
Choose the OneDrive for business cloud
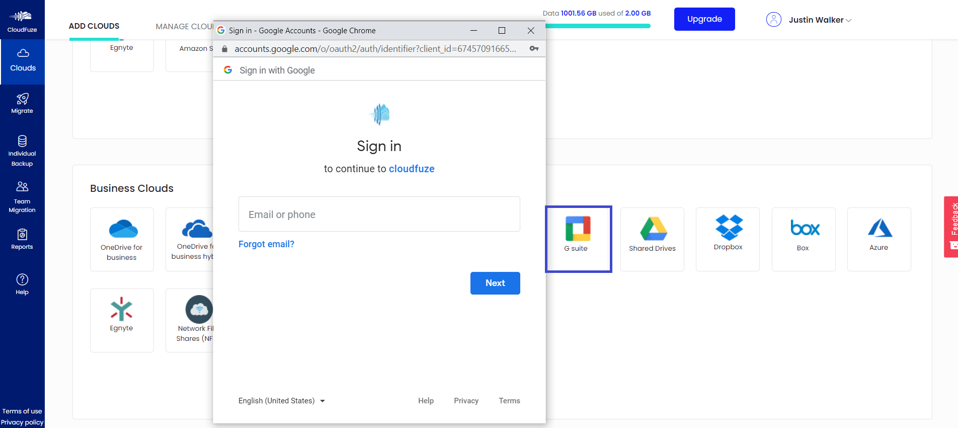click(122, 239)
